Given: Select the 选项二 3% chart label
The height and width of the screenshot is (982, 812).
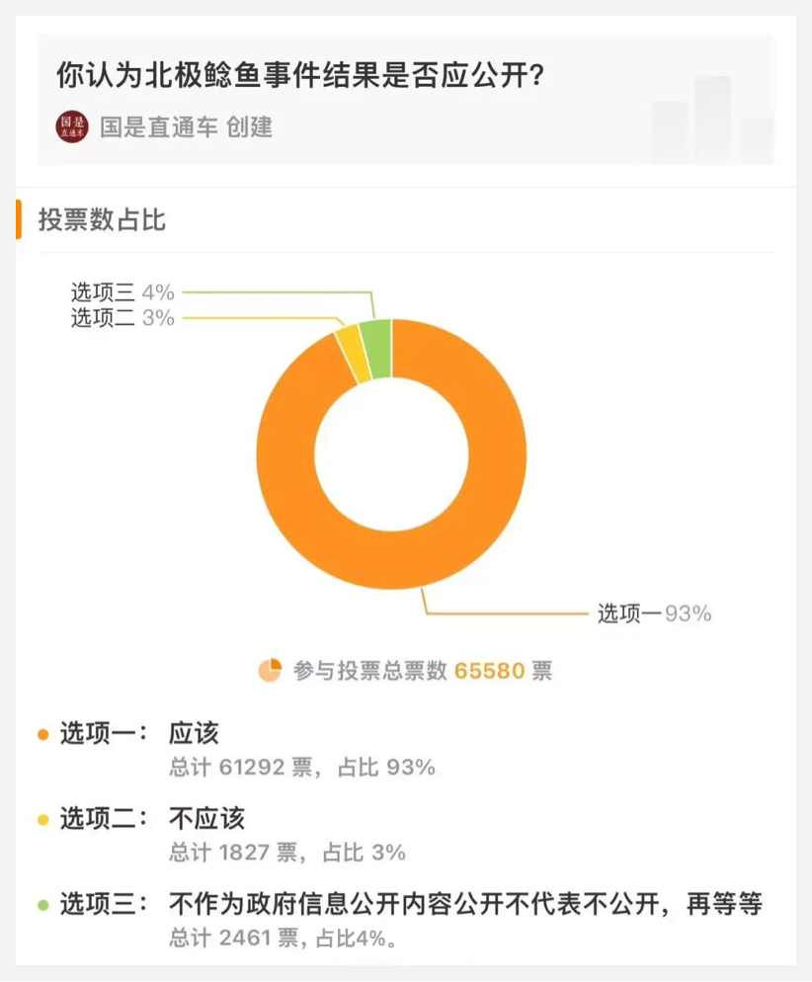Looking at the screenshot, I should coord(122,318).
